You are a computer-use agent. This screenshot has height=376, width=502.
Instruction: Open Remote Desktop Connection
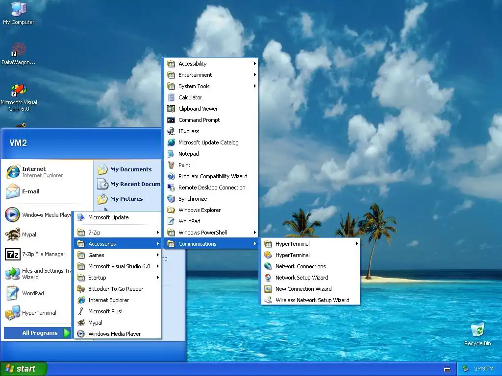point(211,188)
